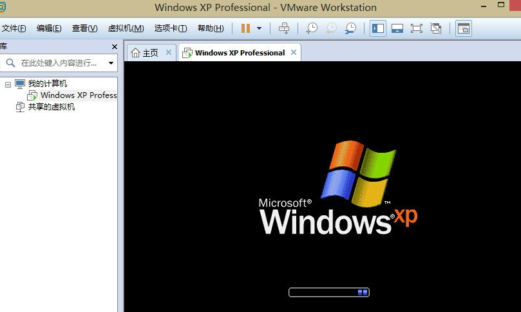Toggle the console view button
Screen dimensions: 521x312
pos(463,28)
